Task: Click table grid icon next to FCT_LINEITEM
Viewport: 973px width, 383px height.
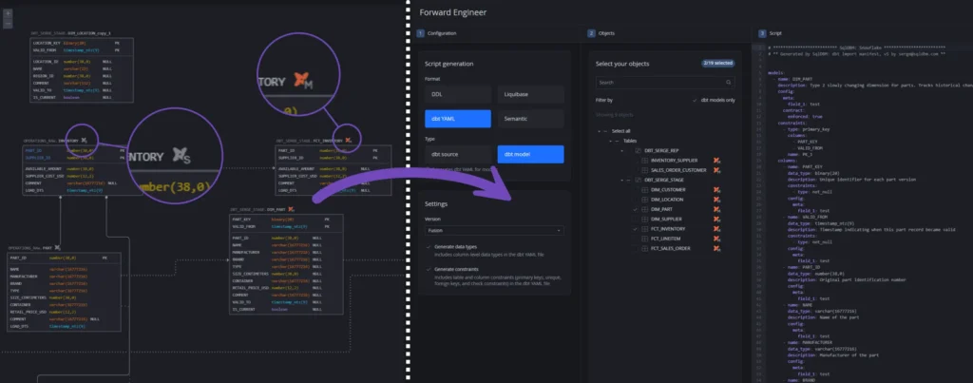Action: pyautogui.click(x=645, y=239)
